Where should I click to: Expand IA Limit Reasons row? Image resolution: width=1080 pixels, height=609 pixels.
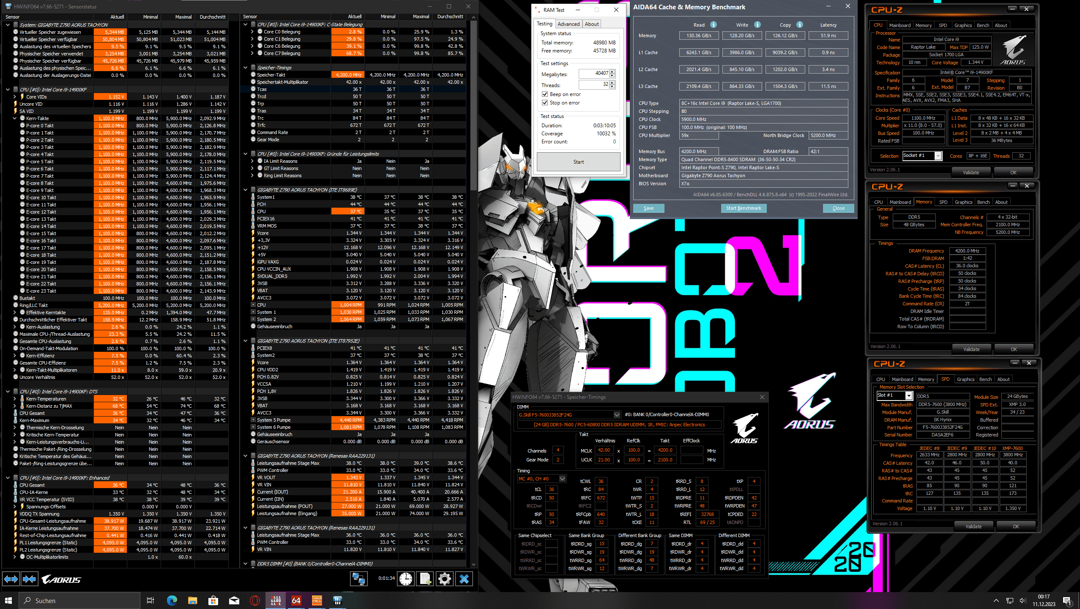pyautogui.click(x=252, y=161)
